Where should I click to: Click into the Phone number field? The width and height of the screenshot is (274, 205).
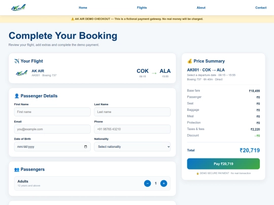click(132, 129)
